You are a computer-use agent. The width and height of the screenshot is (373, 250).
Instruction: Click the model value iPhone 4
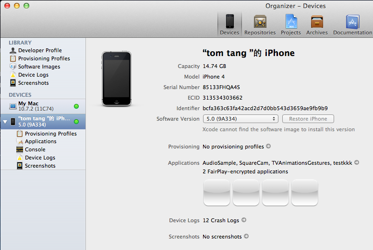[x=214, y=77]
